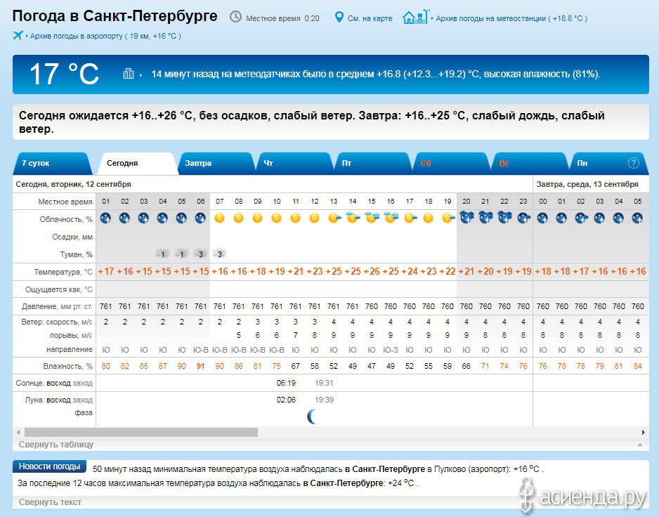The width and height of the screenshot is (659, 517).
Task: Click the cloud icon for tomorrow hour 00
Action: click(x=542, y=218)
